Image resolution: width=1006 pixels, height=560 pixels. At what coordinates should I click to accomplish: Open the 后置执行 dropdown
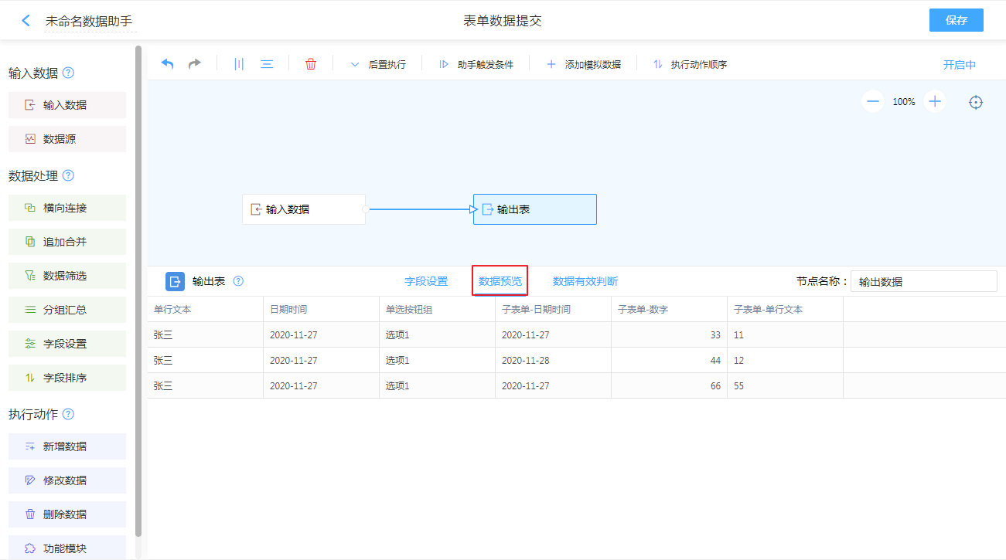[378, 65]
